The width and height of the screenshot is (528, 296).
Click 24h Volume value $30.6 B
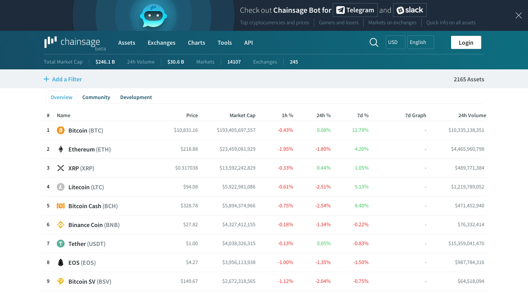pyautogui.click(x=175, y=62)
